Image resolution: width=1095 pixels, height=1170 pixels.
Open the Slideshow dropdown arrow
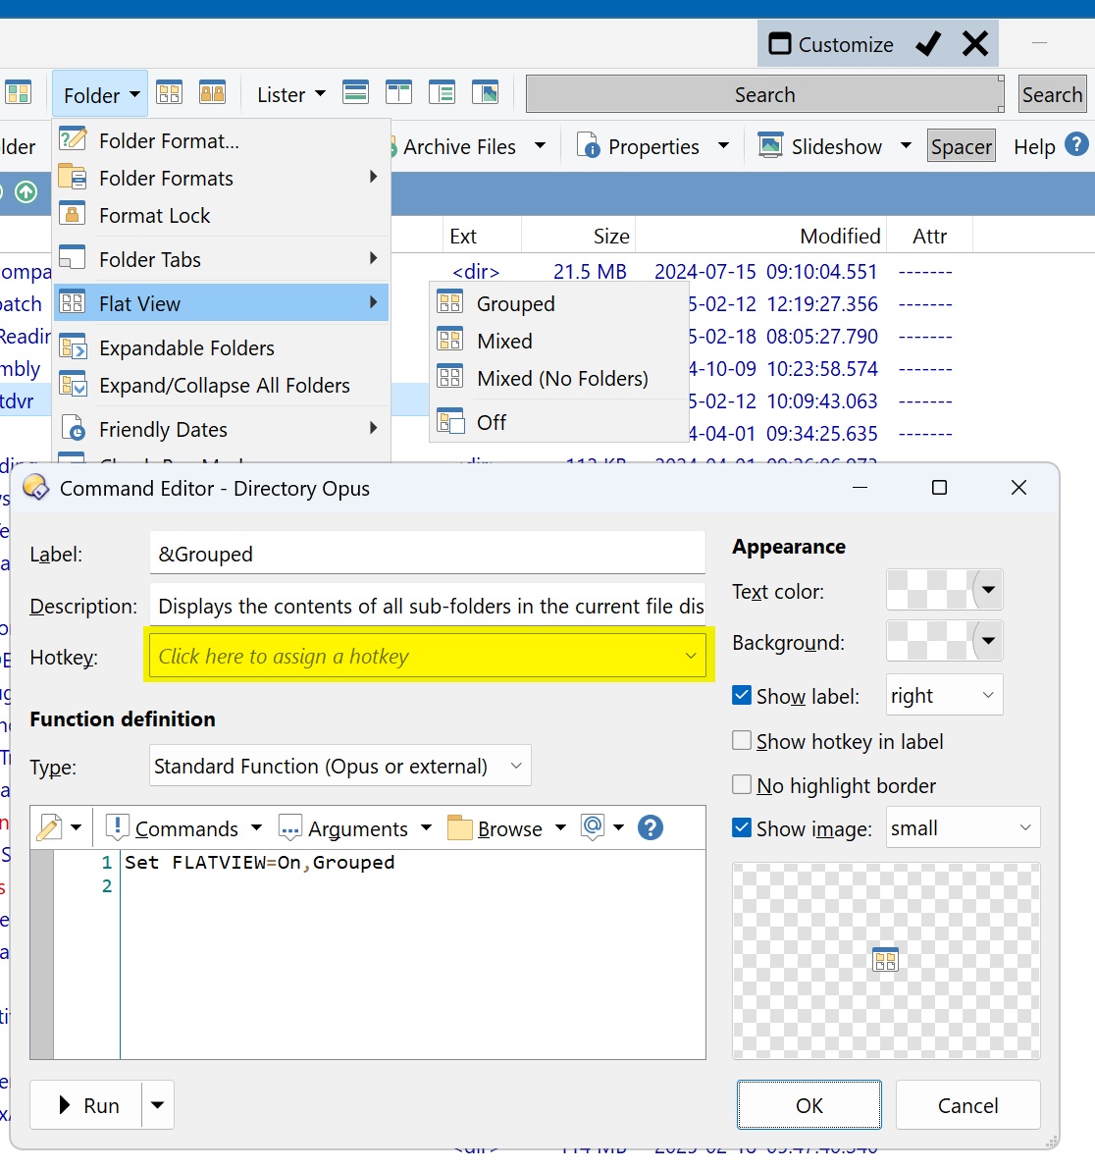906,145
